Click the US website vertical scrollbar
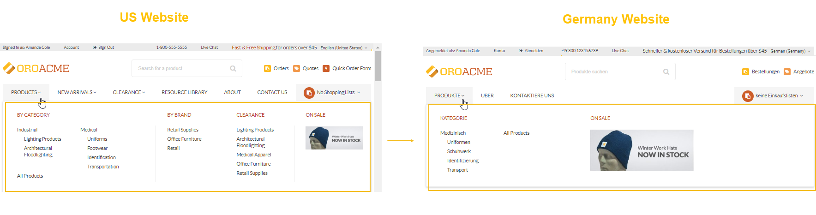The width and height of the screenshot is (816, 215). point(378,66)
